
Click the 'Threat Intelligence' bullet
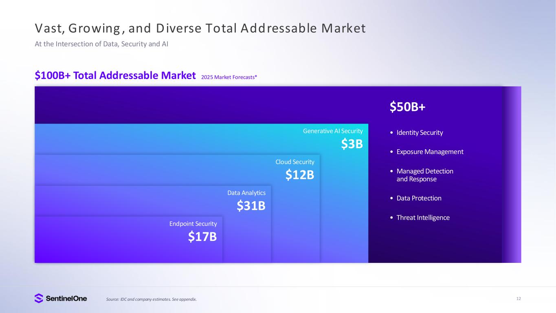coord(423,218)
